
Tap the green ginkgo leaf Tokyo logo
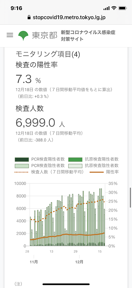23,36
